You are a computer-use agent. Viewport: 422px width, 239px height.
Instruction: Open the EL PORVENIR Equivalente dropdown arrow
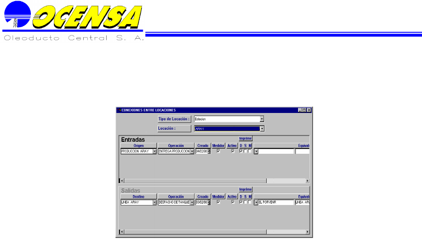tap(256, 202)
